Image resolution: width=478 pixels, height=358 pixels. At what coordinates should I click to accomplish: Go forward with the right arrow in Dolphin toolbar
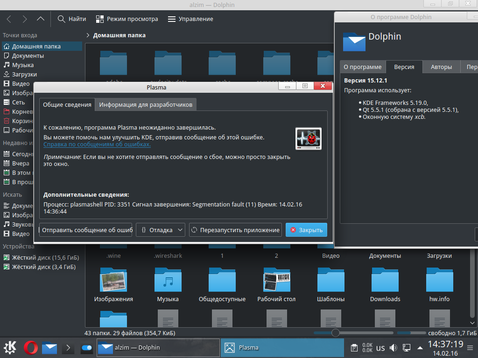[25, 19]
